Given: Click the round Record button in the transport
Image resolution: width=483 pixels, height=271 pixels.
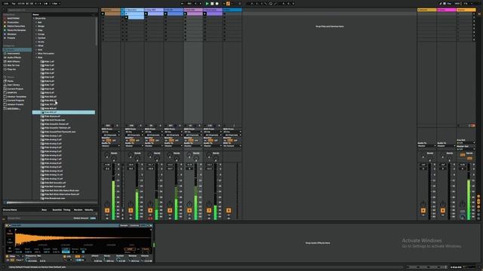Looking at the screenshot, I should (217, 4).
